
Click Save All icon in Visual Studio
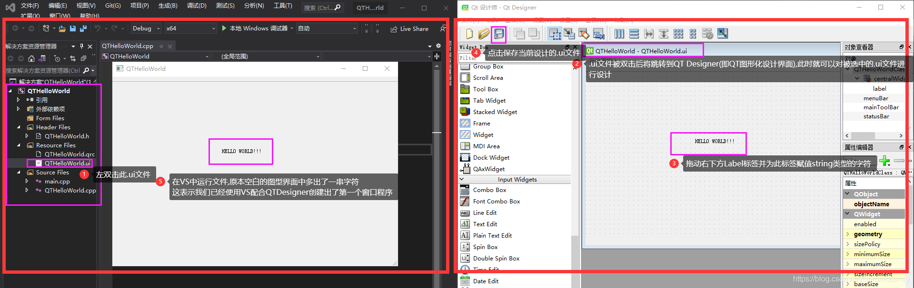click(x=83, y=29)
